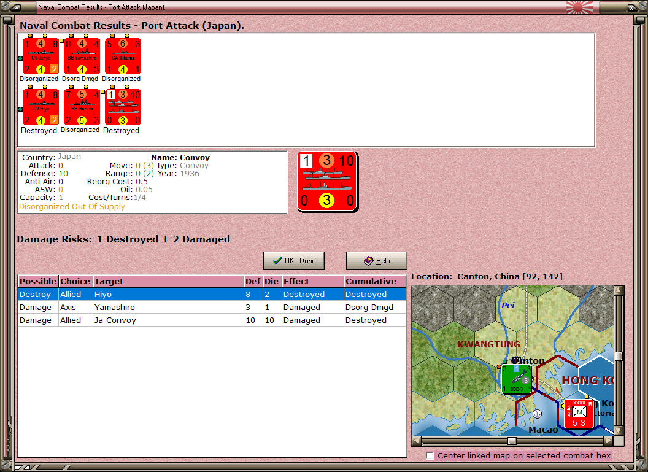648x472 pixels.
Task: Sort by the Possible column header
Action: [x=38, y=282]
